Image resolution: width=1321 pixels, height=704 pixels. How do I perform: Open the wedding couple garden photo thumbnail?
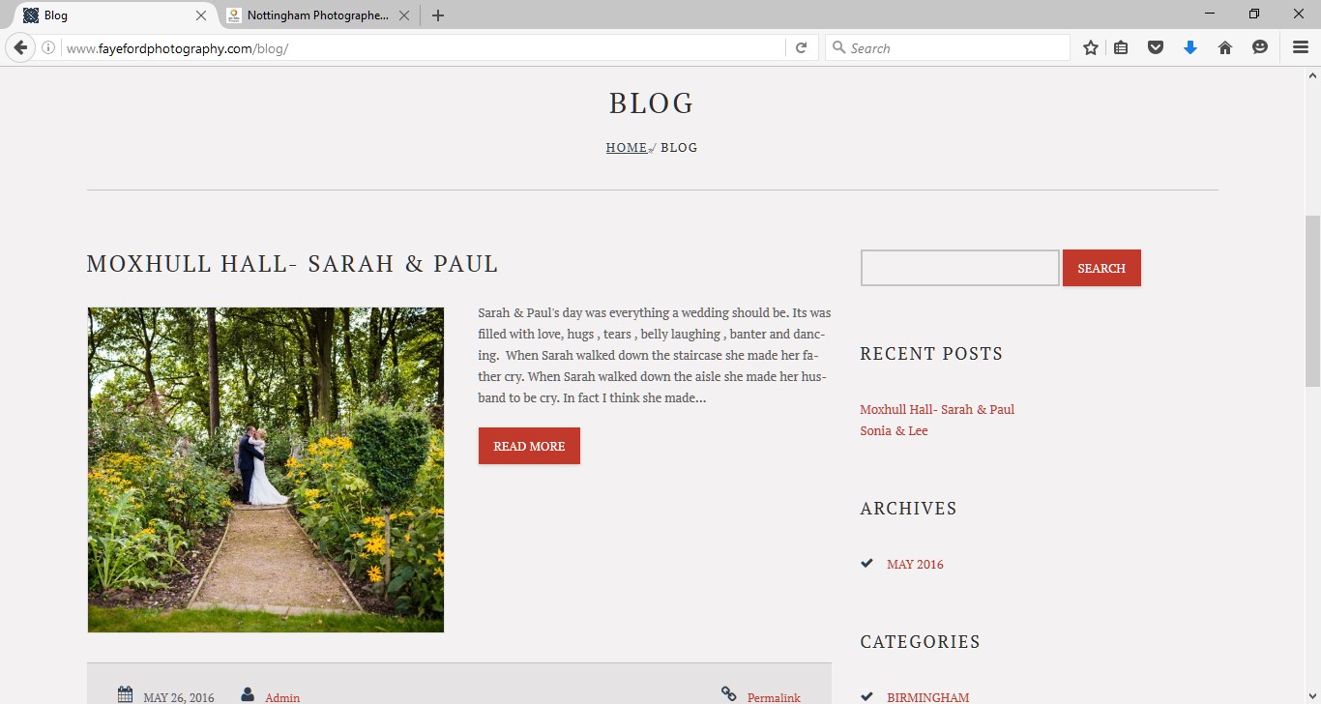point(266,470)
